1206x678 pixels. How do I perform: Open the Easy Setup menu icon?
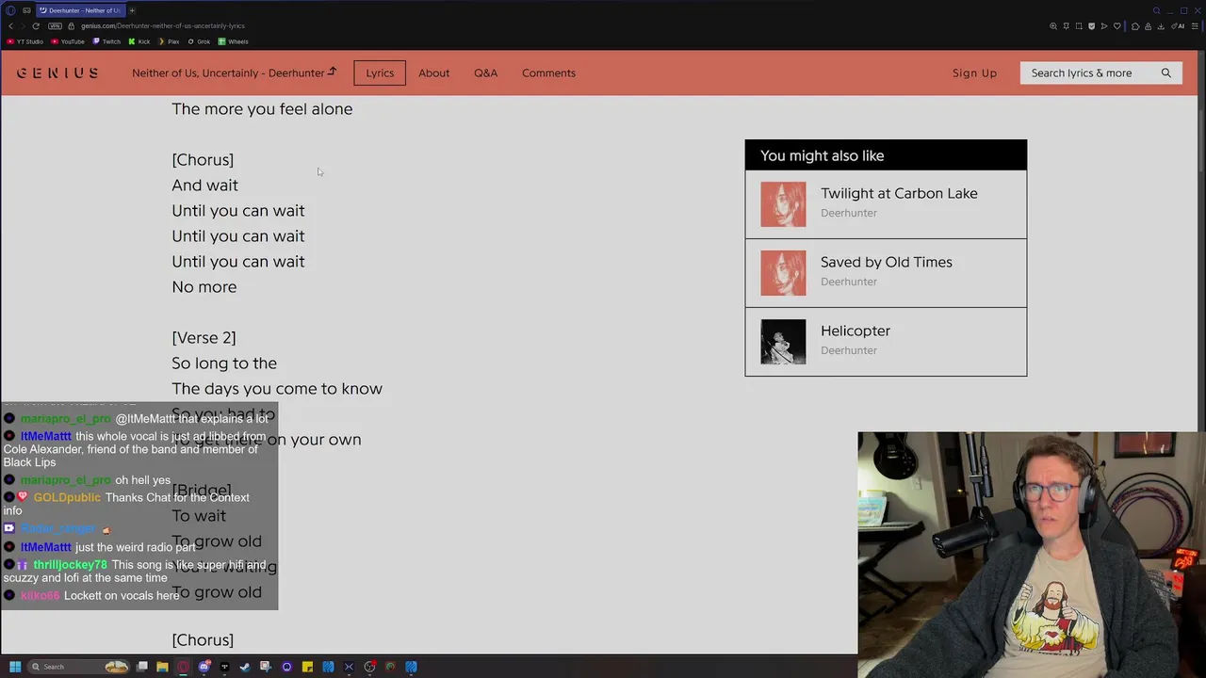1195,26
